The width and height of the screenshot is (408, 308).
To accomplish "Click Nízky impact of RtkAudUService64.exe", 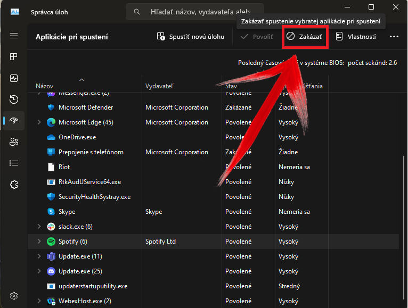I will point(286,182).
